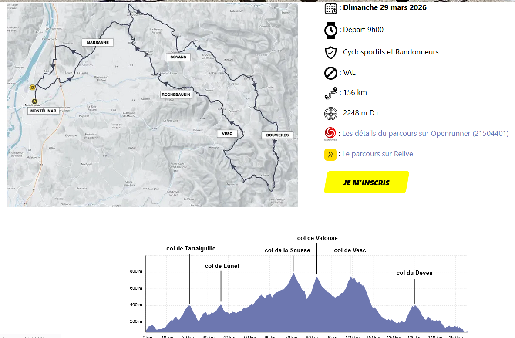Click the col du Deves profile label

point(414,273)
